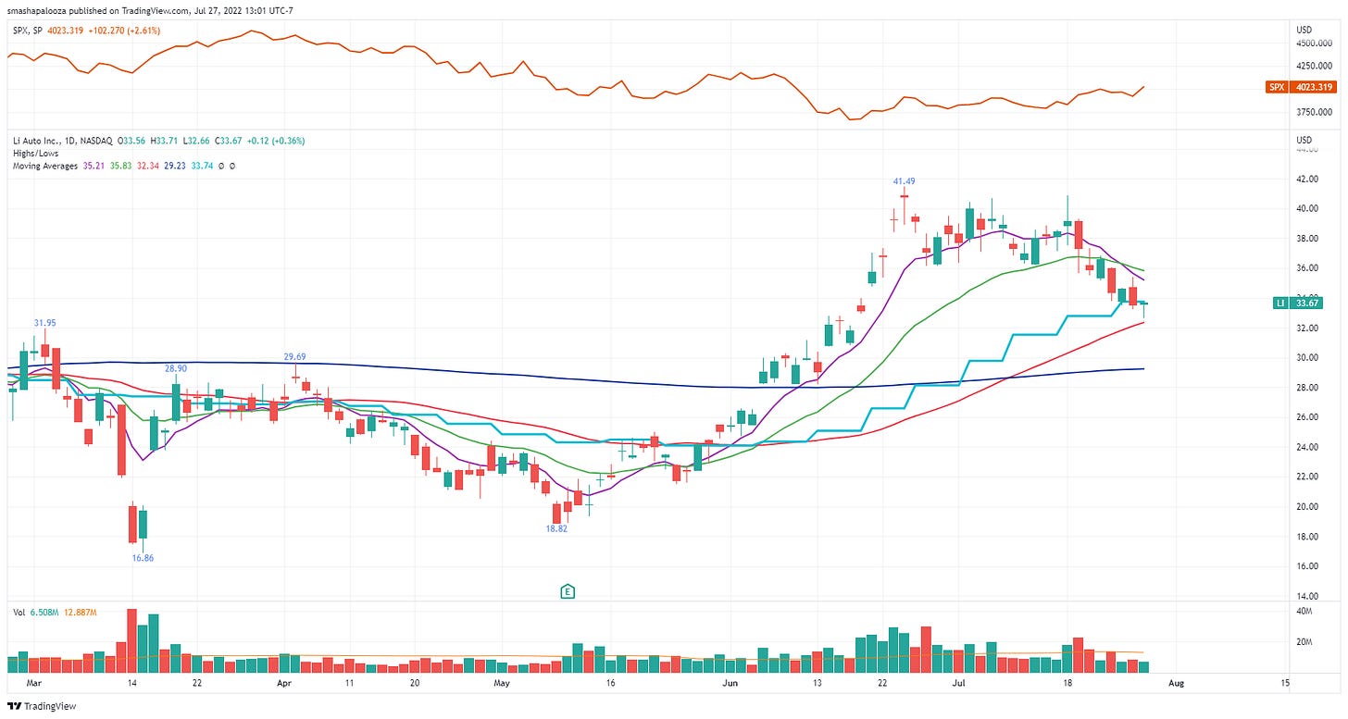The image size is (1348, 719).
Task: Click 14.00 on the price scale
Action: click(x=1306, y=597)
